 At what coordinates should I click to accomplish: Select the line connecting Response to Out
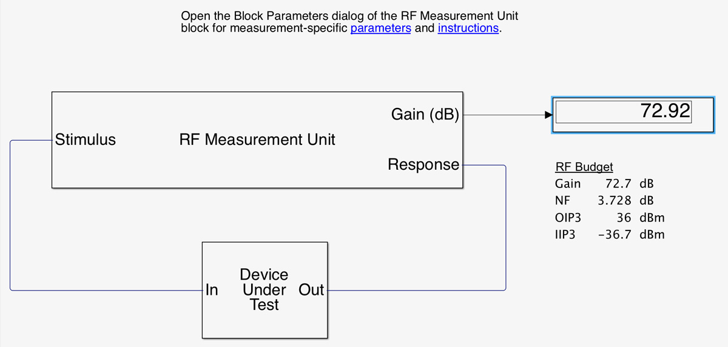505,231
